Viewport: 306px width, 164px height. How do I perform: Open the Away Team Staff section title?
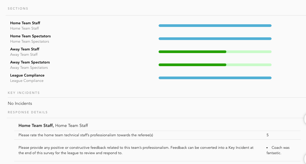point(25,49)
